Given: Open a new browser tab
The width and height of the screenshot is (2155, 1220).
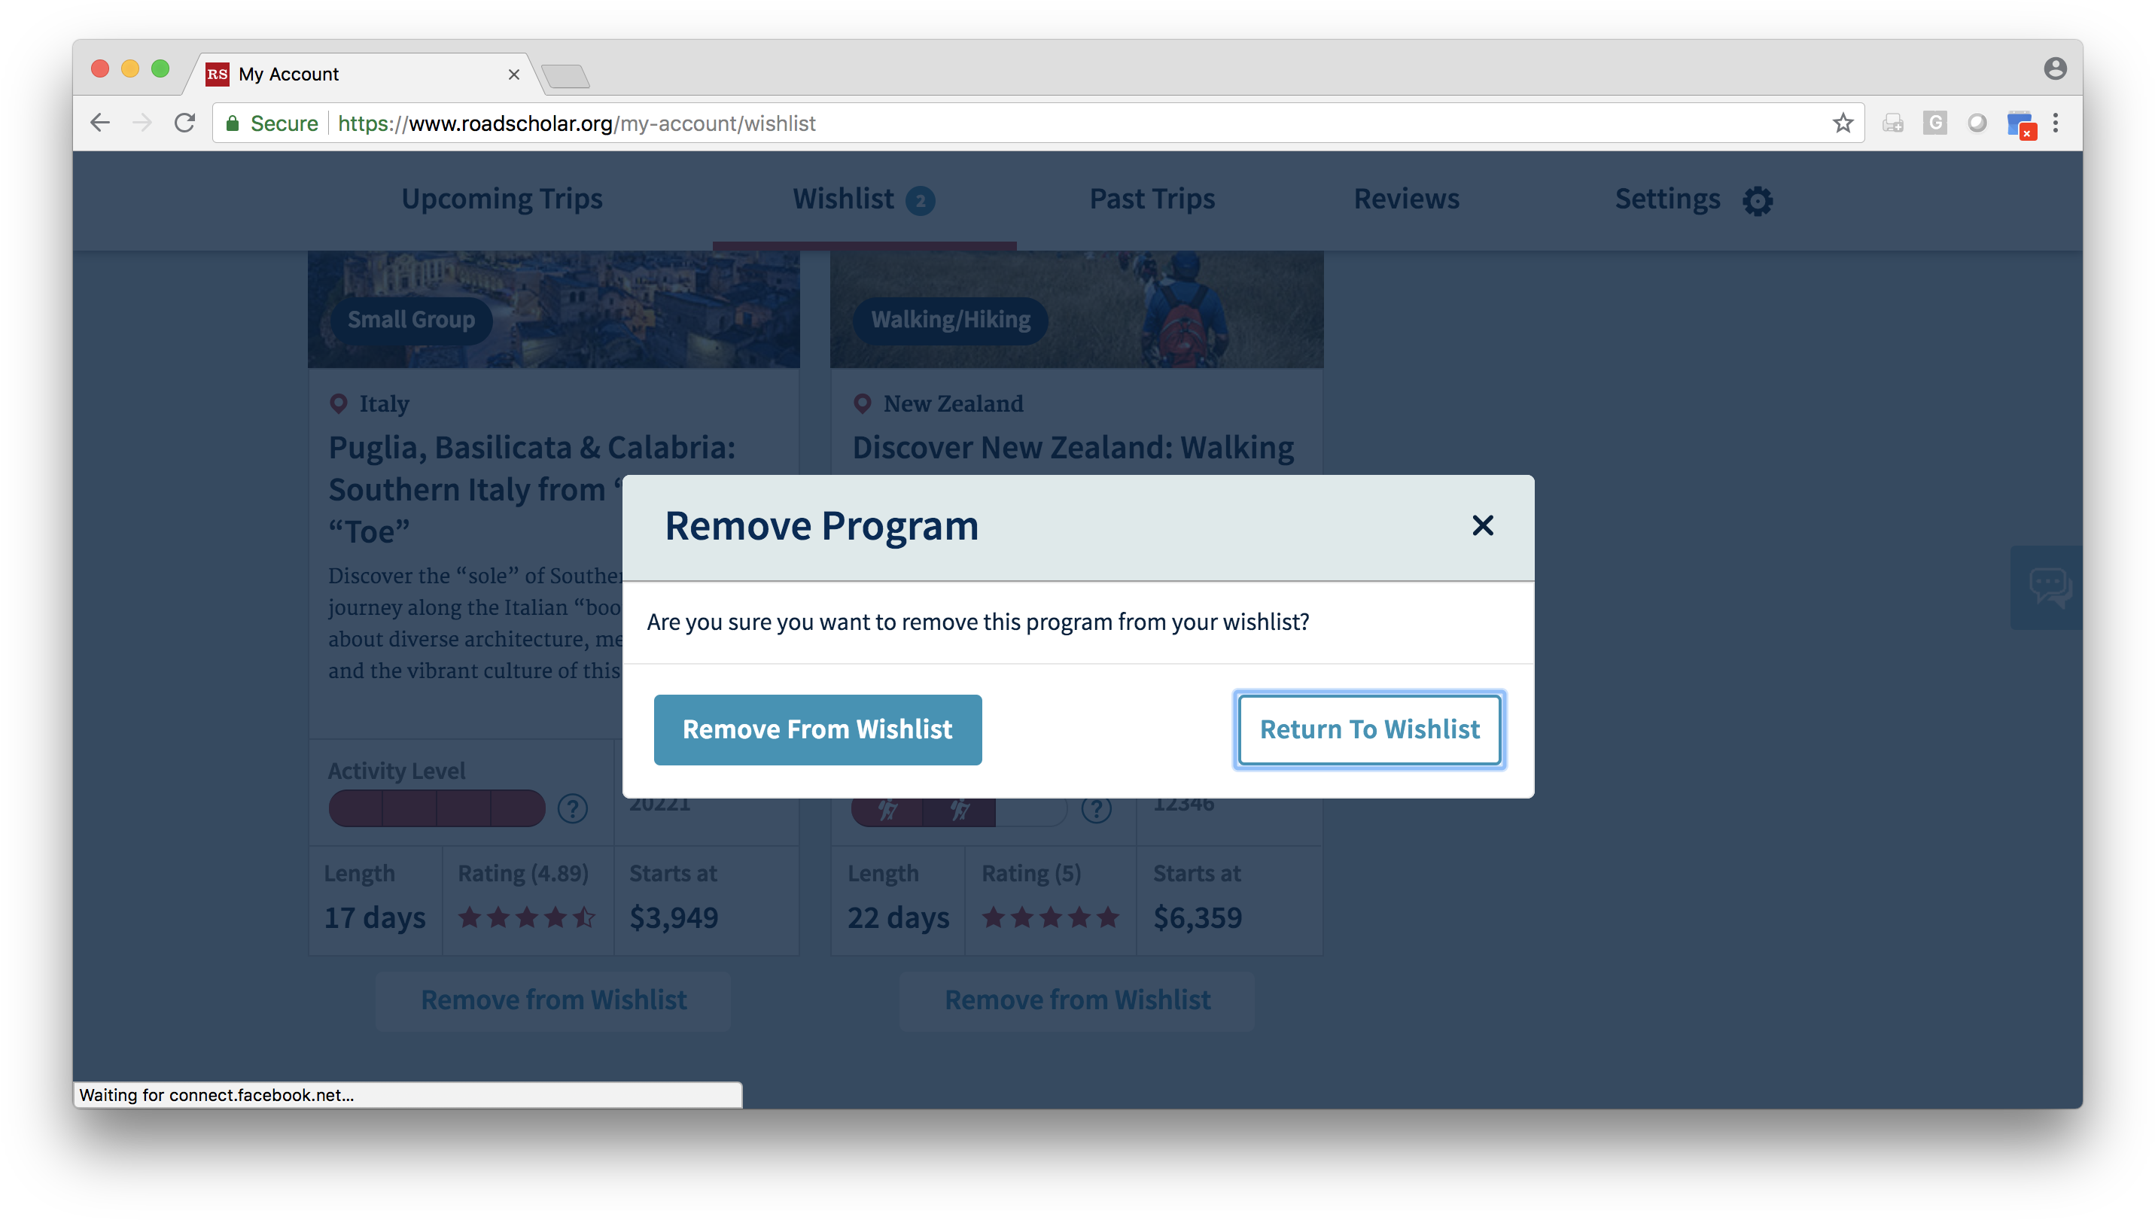Looking at the screenshot, I should pyautogui.click(x=565, y=76).
